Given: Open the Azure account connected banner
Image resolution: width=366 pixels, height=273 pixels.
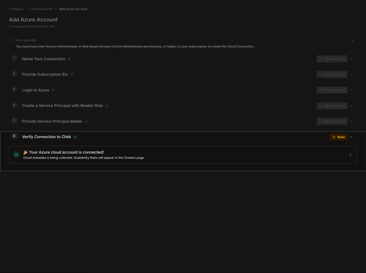Looking at the screenshot, I should pos(183,154).
